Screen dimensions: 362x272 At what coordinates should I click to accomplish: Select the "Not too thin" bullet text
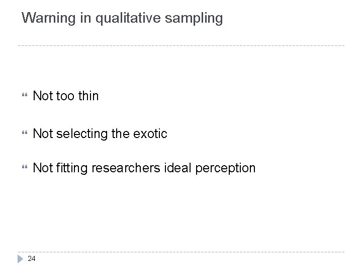[x=65, y=96]
